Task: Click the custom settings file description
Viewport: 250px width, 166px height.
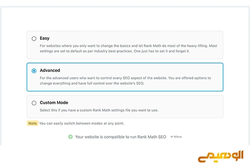Action: pos(99,110)
